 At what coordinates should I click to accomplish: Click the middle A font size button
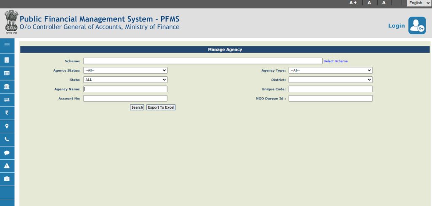369,3
